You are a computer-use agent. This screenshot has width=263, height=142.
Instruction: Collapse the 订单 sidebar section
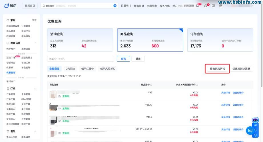pyautogui.click(x=35, y=89)
